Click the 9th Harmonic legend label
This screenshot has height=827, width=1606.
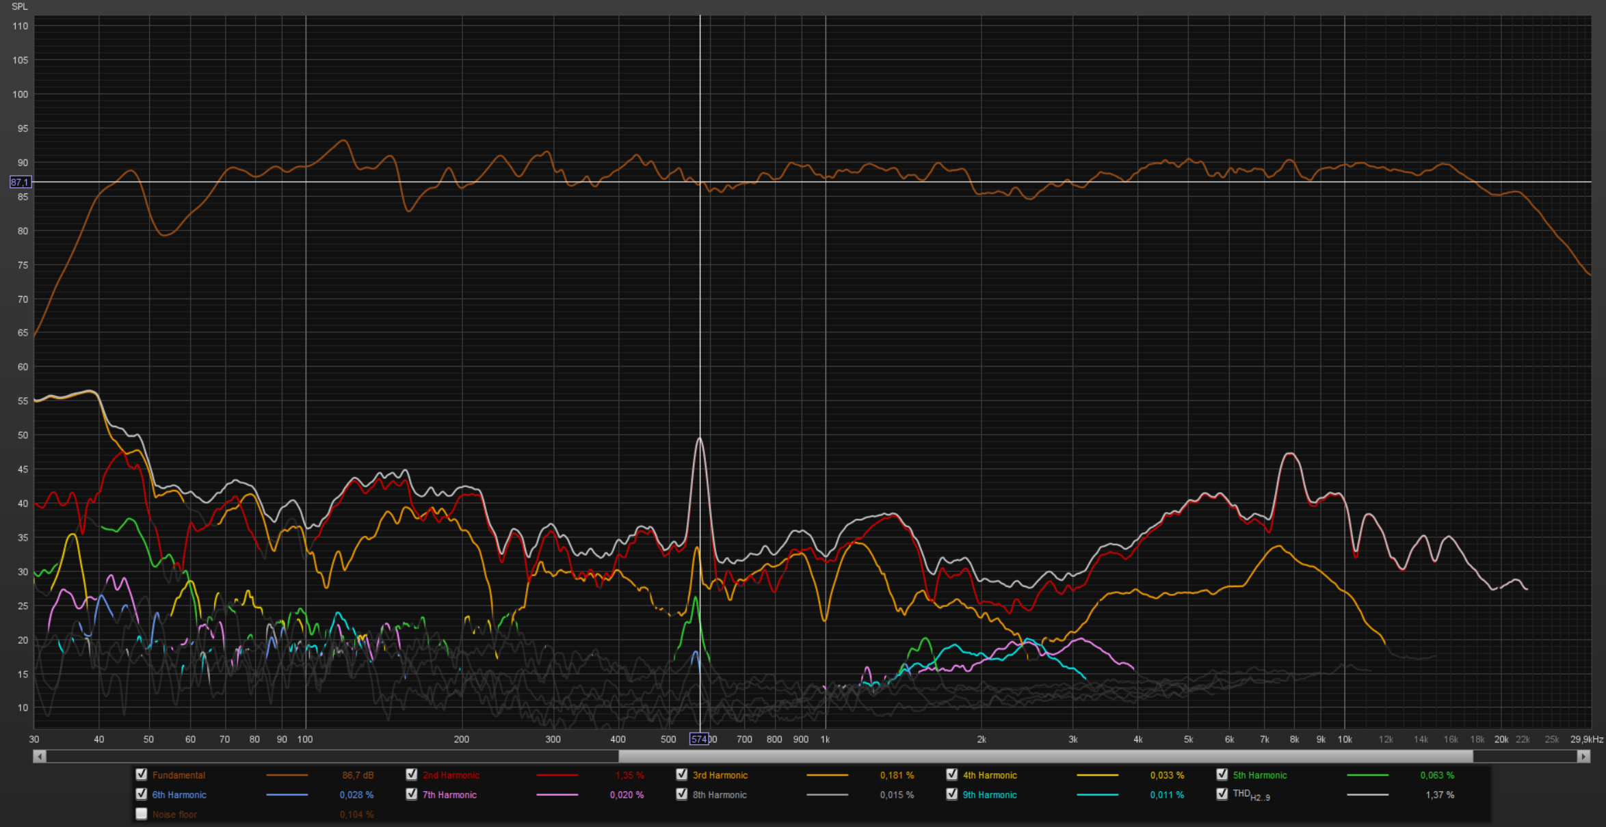point(990,795)
